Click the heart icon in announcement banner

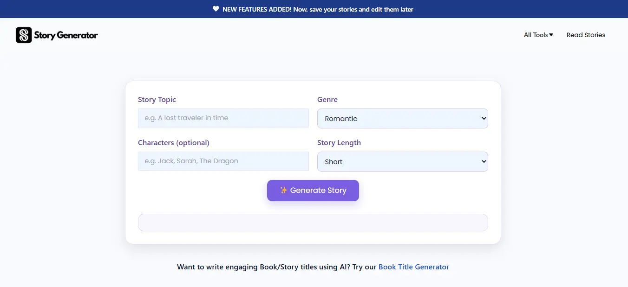(216, 9)
